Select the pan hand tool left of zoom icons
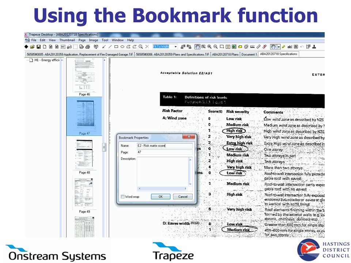The image size is (351, 263). click(197, 47)
